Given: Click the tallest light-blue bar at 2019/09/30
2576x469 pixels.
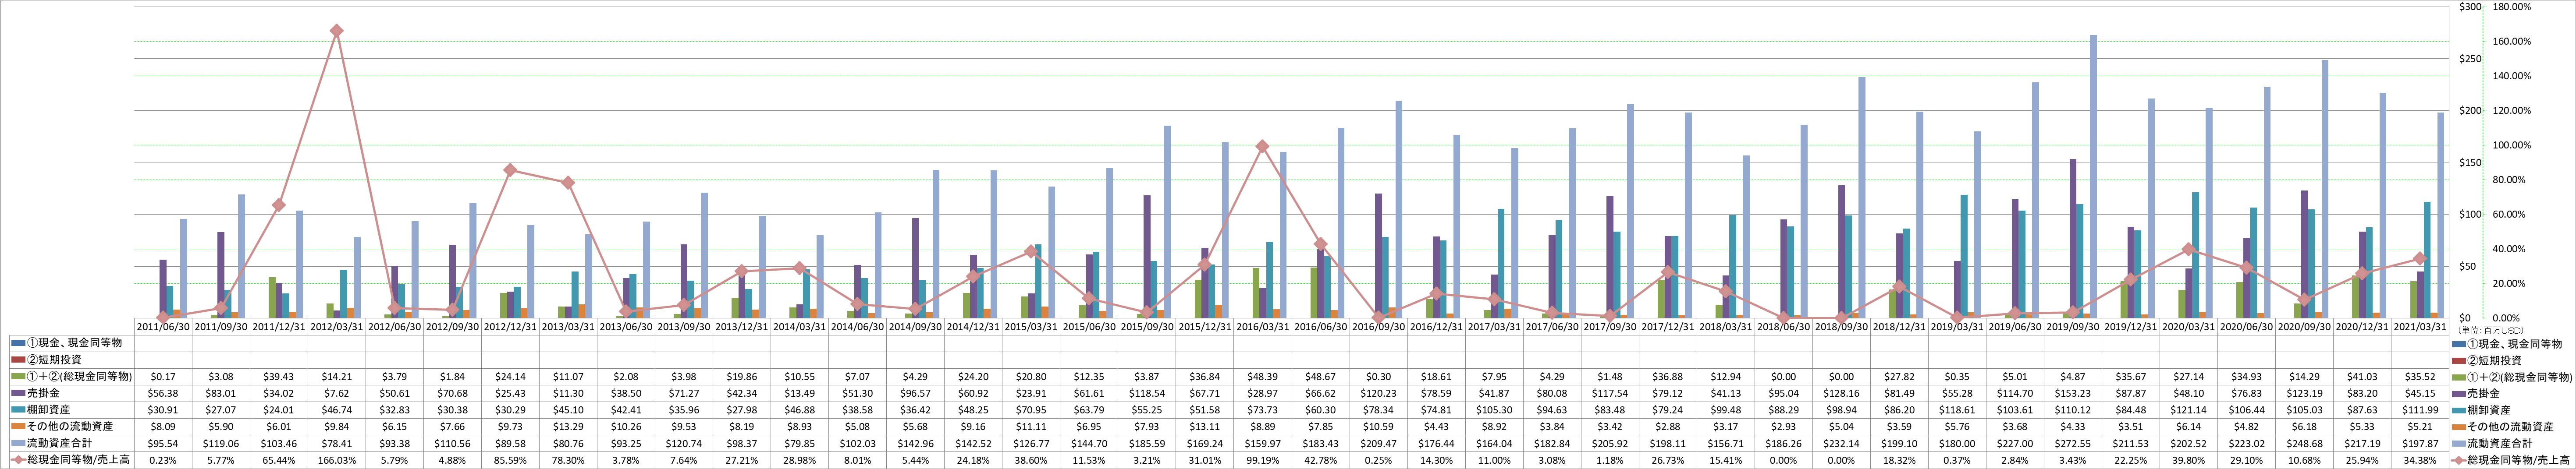Looking at the screenshot, I should (x=2093, y=177).
